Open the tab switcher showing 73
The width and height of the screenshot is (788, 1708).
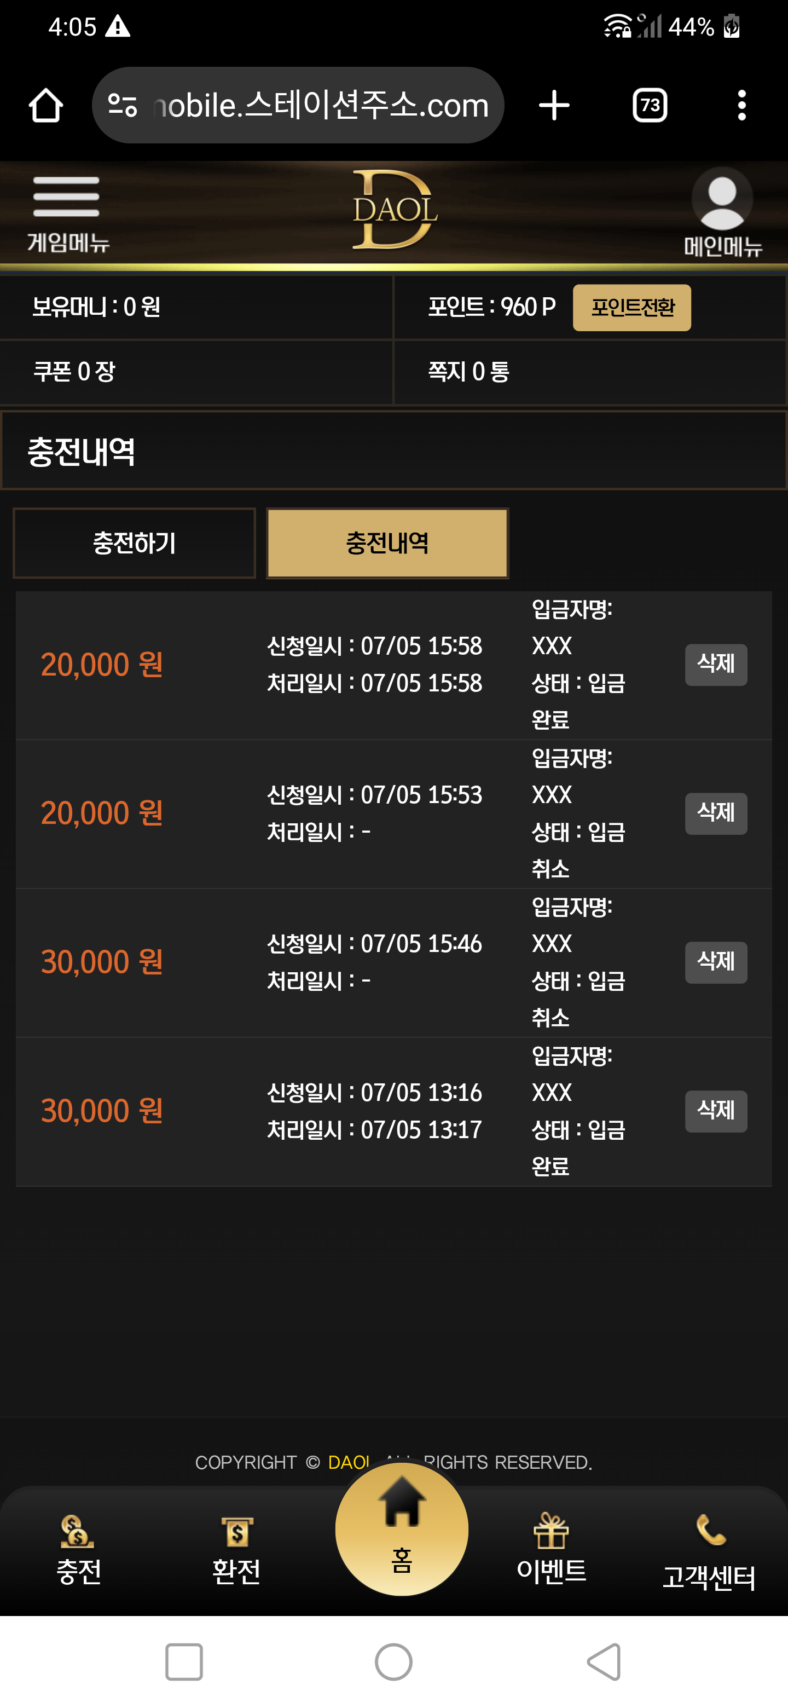tap(650, 106)
